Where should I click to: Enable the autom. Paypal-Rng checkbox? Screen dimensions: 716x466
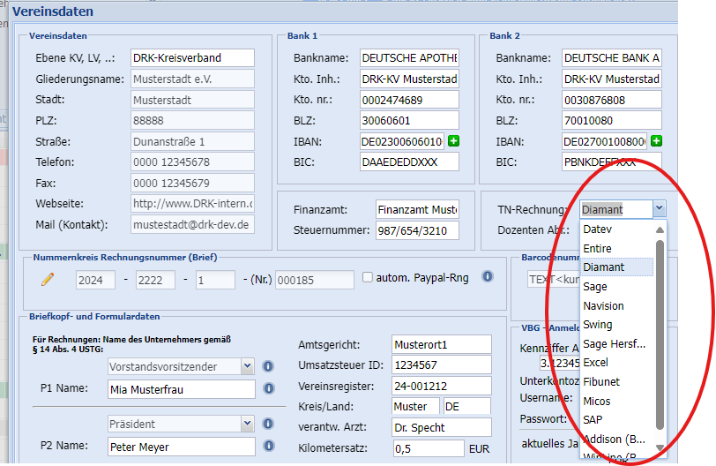(x=368, y=278)
